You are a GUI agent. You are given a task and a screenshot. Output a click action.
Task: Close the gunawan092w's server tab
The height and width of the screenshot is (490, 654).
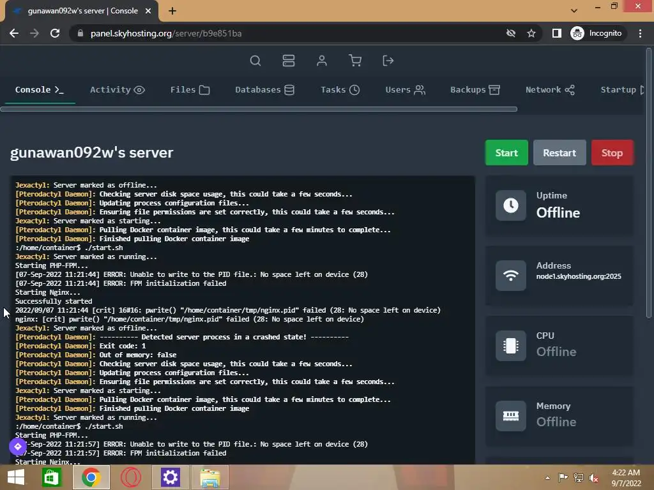pos(148,11)
